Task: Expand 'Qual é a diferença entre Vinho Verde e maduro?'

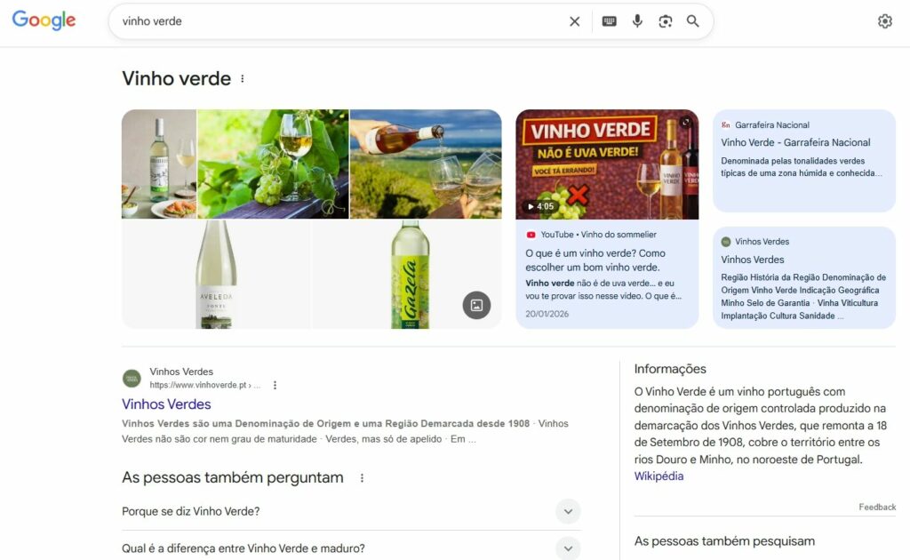Action: (x=568, y=548)
